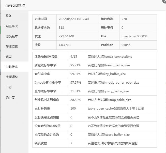Image resolution: width=166 pixels, height=153 pixels.
Task: Click the 每秒事务 label
Action: [107, 28]
